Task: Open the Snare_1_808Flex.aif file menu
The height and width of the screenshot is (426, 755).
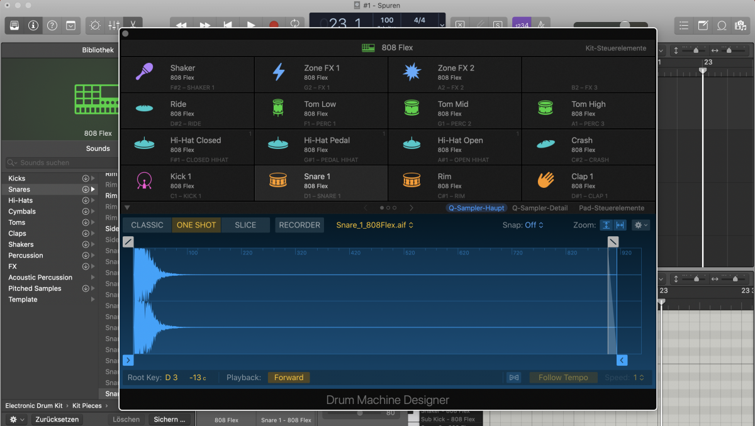Action: pyautogui.click(x=374, y=224)
